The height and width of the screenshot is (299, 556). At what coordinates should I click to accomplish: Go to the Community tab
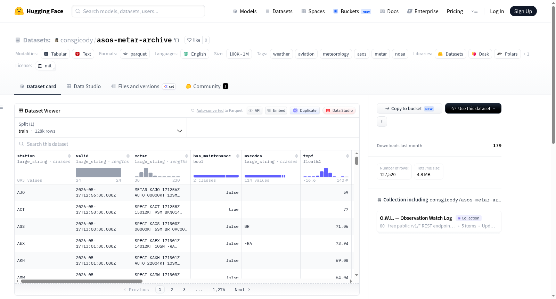pos(207,86)
